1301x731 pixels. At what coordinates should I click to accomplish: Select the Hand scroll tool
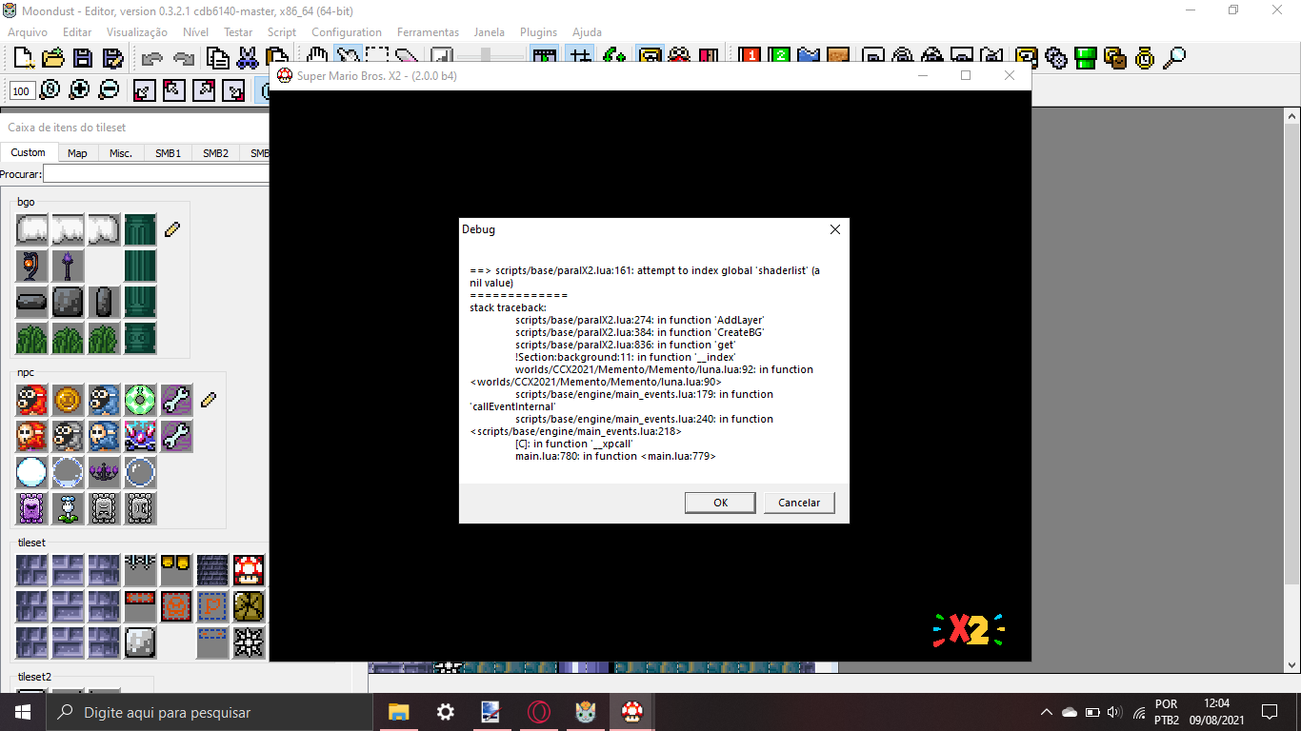coord(318,57)
